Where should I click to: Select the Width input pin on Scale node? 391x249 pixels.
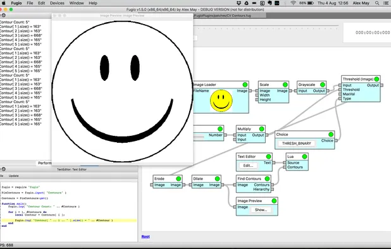tap(257, 95)
